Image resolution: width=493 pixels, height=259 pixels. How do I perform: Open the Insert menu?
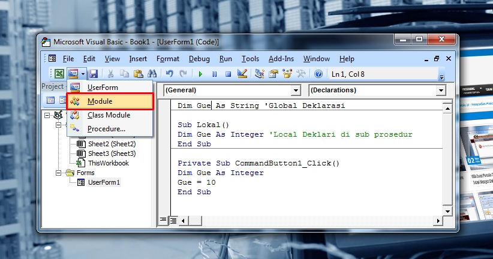pos(138,59)
